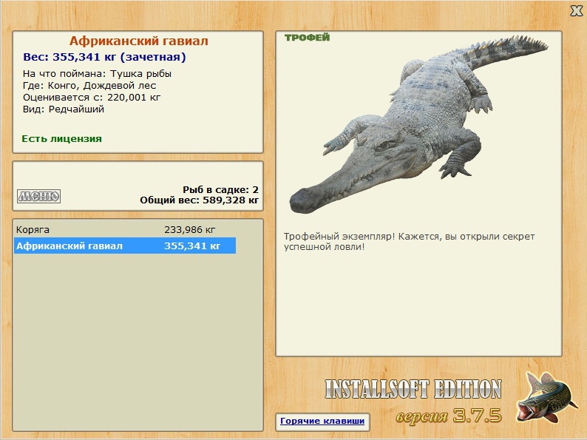Image resolution: width=587 pixels, height=440 pixels.
Task: Click the African gharial trophy image
Action: [x=418, y=123]
